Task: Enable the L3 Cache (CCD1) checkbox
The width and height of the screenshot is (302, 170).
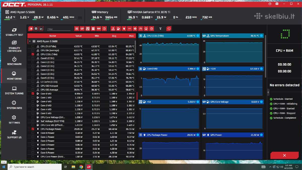Action: pos(33,82)
